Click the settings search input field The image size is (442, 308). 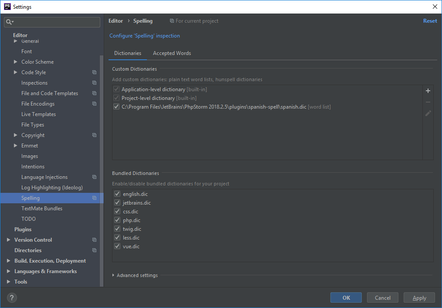pyautogui.click(x=52, y=22)
